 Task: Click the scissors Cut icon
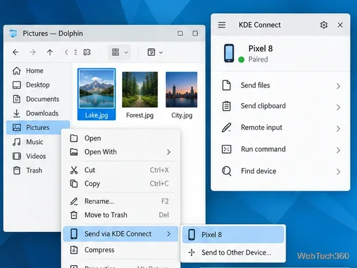74,170
